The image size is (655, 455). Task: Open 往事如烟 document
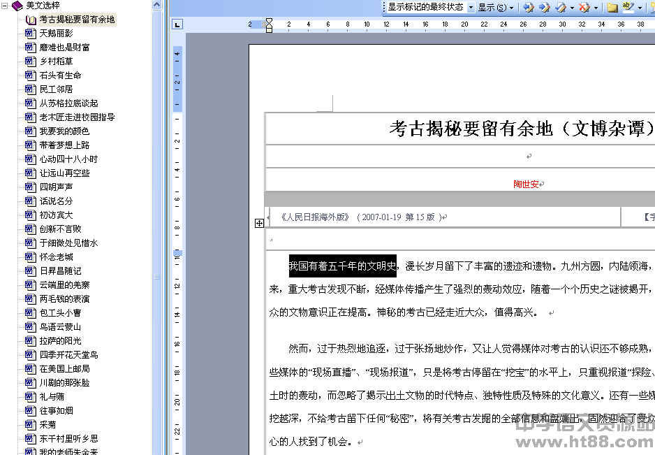click(x=56, y=411)
